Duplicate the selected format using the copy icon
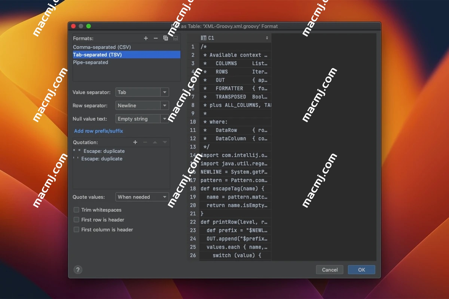This screenshot has height=299, width=449. [x=166, y=38]
